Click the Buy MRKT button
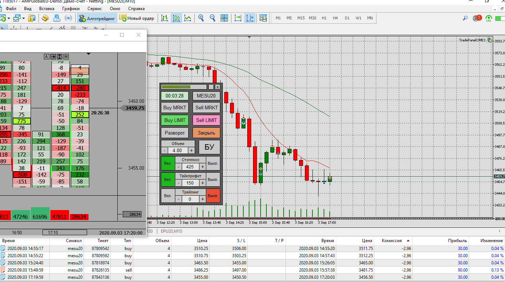Screen dimensions: 505x282 coord(175,108)
